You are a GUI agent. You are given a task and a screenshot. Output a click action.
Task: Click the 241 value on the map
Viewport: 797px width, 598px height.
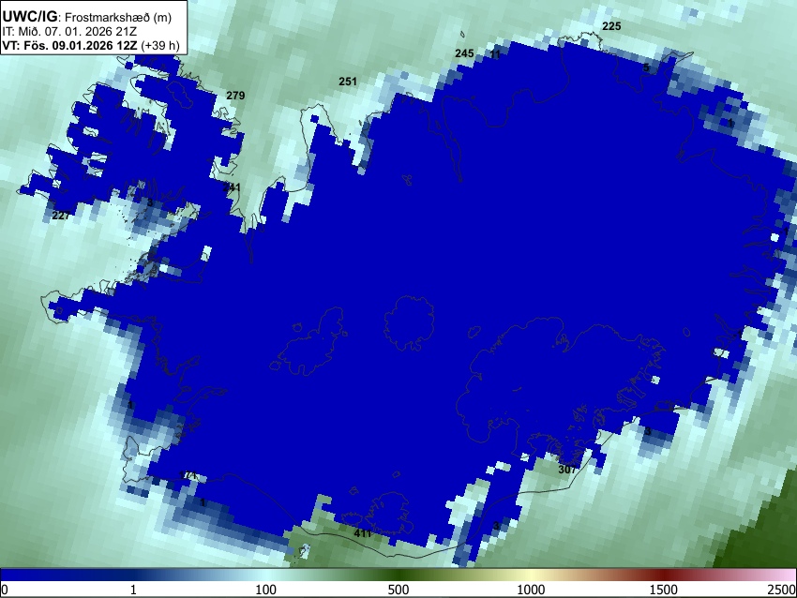[x=232, y=187]
